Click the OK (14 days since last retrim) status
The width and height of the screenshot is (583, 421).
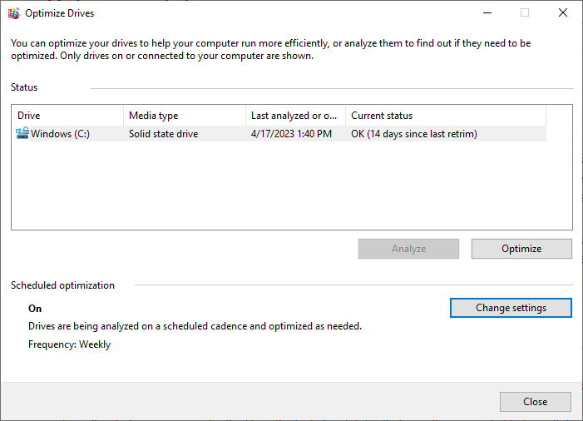(x=413, y=133)
